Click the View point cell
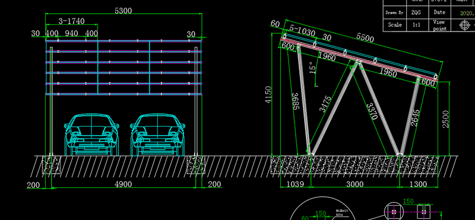The width and height of the screenshot is (475, 220). pos(439,25)
